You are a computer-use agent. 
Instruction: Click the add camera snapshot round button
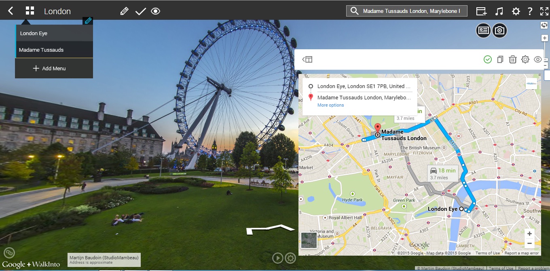click(x=499, y=30)
